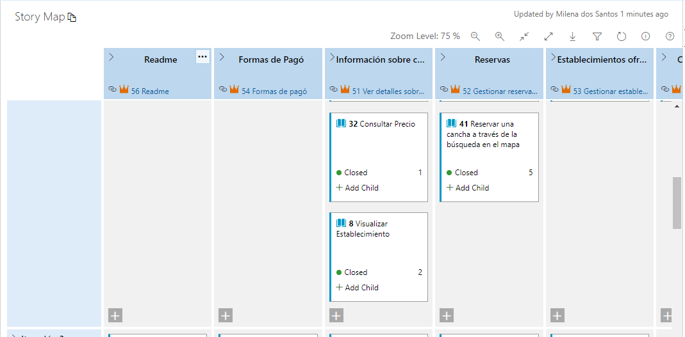
Task: Click link icon beside 56 Readme
Action: point(112,89)
